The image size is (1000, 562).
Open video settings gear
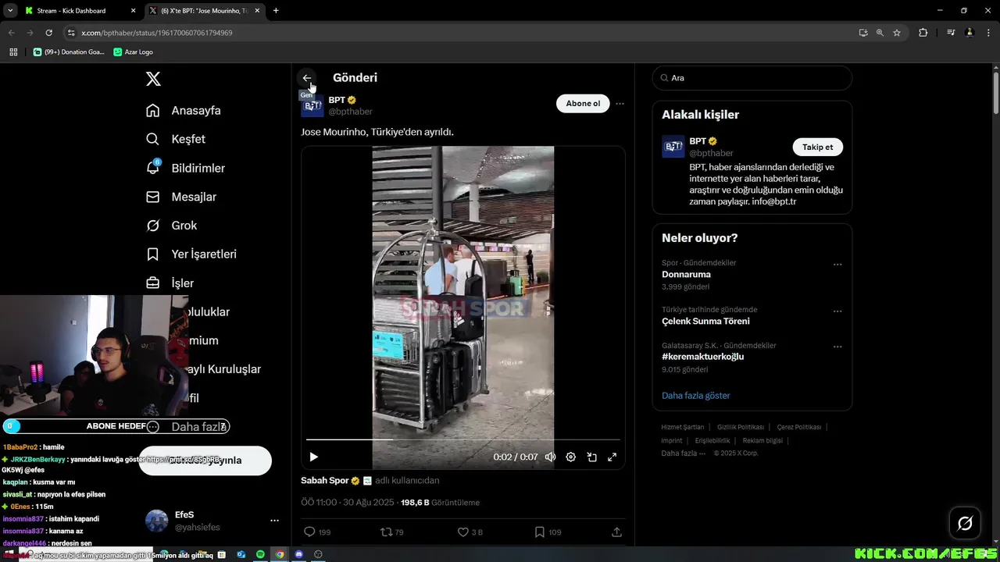coord(570,457)
